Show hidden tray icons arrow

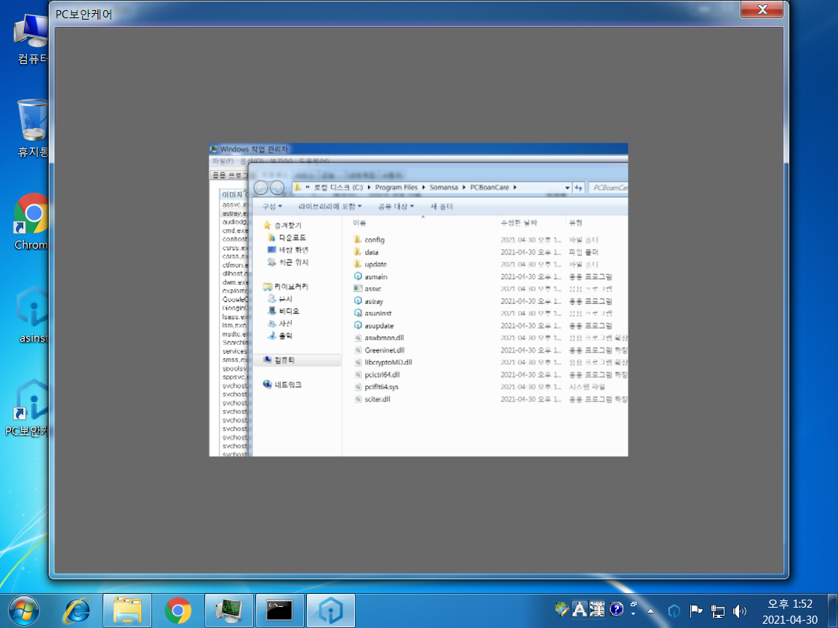pyautogui.click(x=650, y=611)
